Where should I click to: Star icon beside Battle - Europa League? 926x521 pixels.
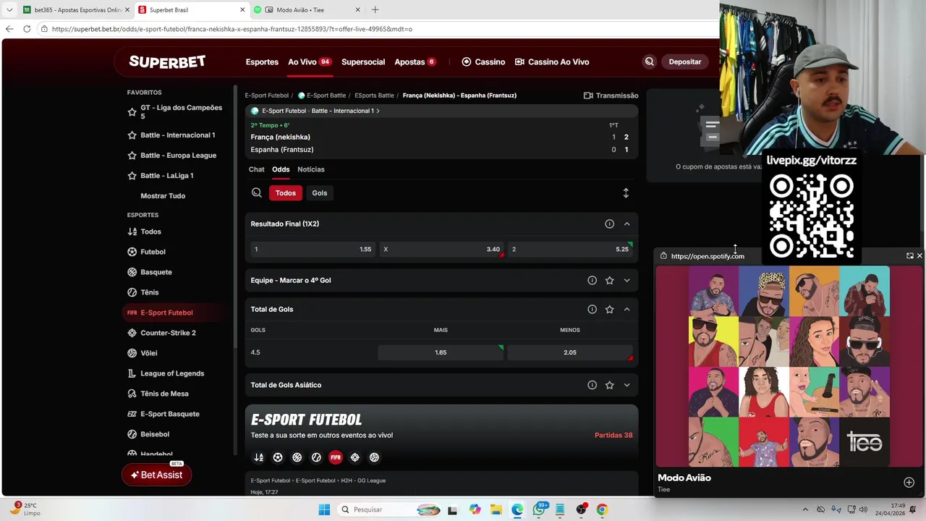pos(132,156)
